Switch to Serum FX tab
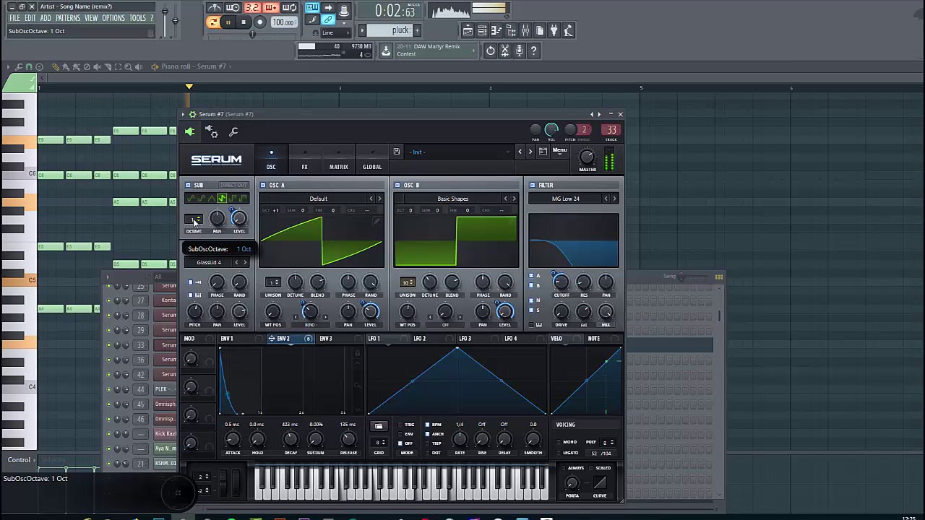The image size is (925, 520). [x=305, y=160]
